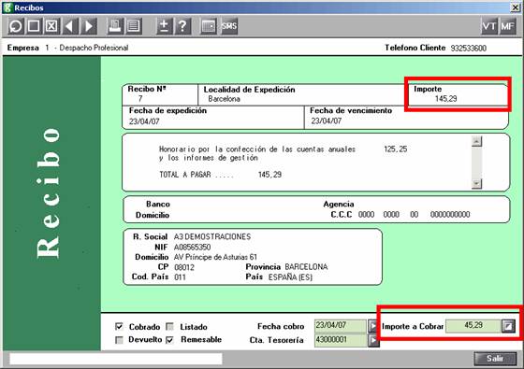Toggle the Cobrado checkbox
The width and height of the screenshot is (524, 369).
point(119,326)
